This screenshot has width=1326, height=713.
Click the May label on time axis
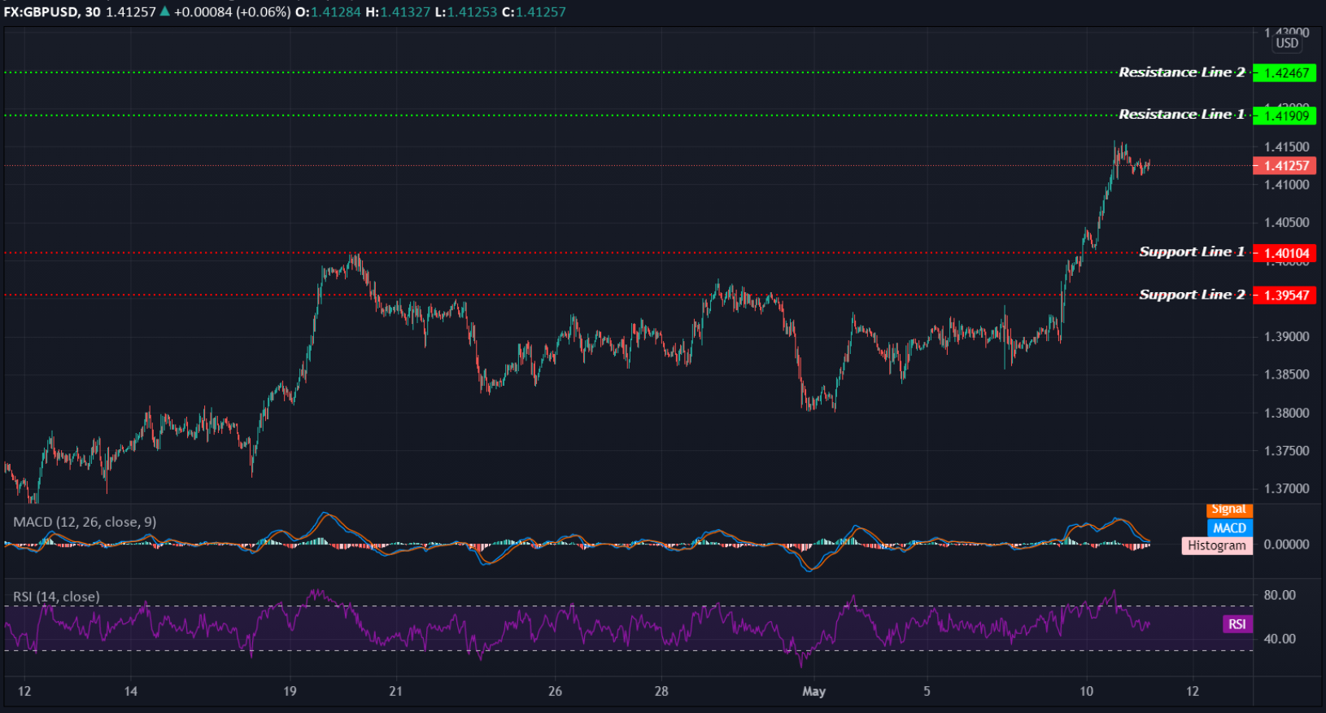click(813, 692)
